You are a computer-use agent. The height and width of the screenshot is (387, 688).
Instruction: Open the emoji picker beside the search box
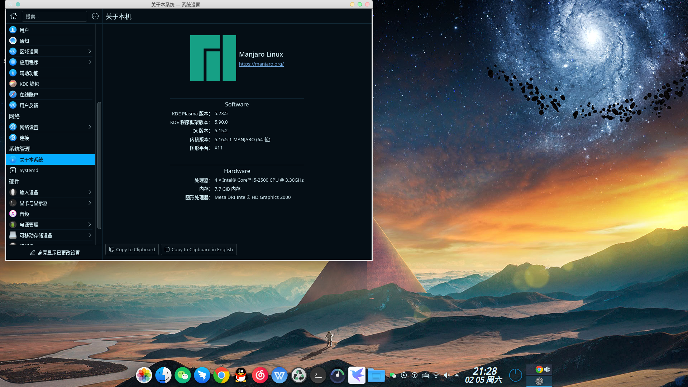pos(95,16)
